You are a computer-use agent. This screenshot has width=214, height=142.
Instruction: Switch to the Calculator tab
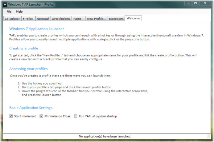[x=12, y=19]
